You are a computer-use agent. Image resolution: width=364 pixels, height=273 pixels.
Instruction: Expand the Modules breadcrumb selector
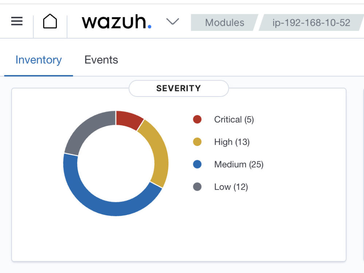tap(225, 23)
